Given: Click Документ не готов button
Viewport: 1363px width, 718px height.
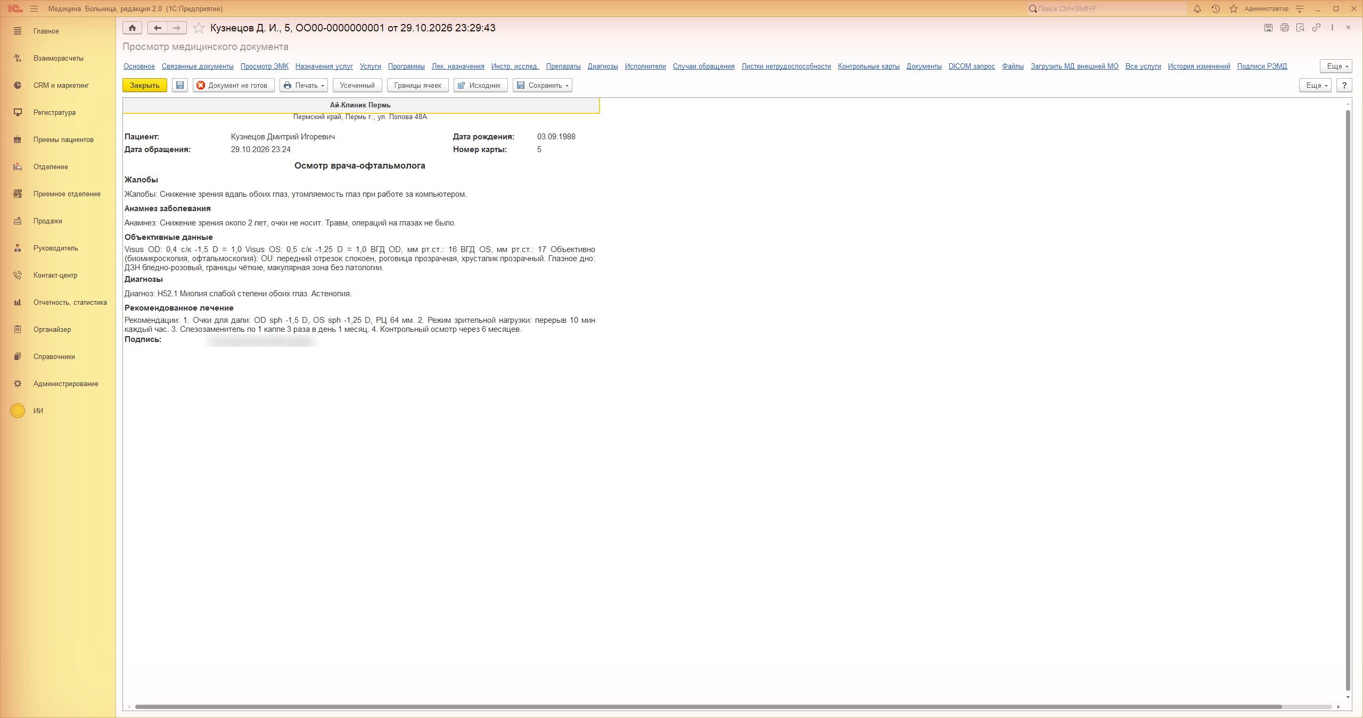Looking at the screenshot, I should 234,85.
